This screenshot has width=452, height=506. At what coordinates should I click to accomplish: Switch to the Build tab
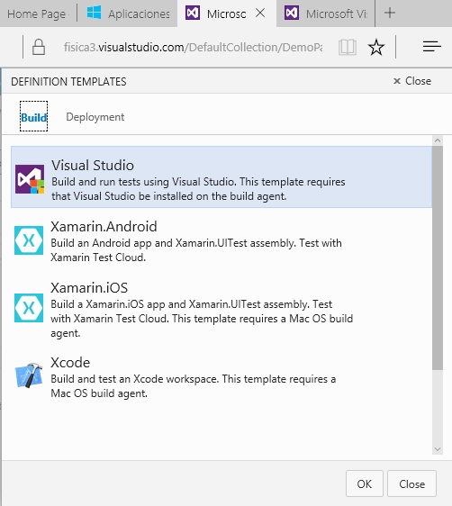33,117
